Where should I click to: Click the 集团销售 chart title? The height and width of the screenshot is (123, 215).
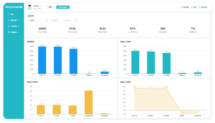[x=31, y=42]
